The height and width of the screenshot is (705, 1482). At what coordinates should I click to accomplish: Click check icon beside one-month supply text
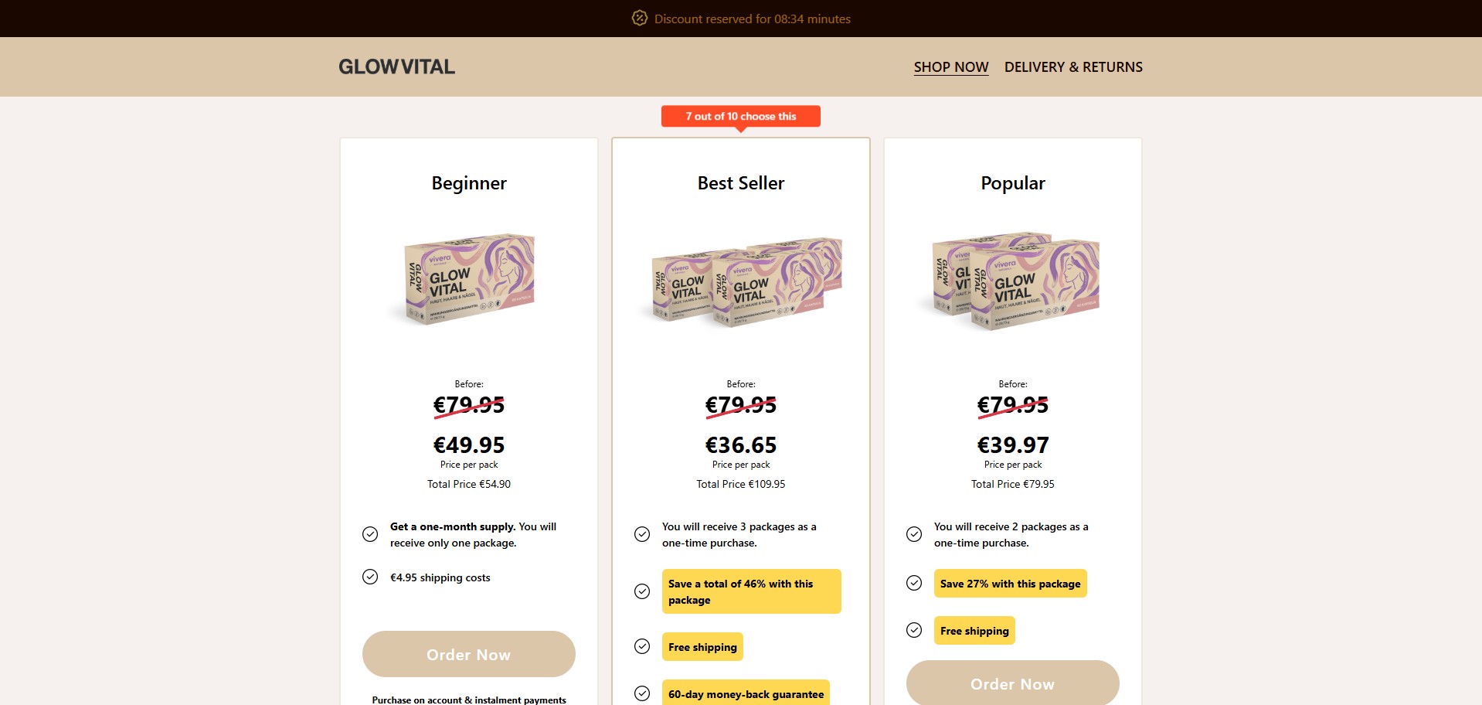tap(370, 534)
